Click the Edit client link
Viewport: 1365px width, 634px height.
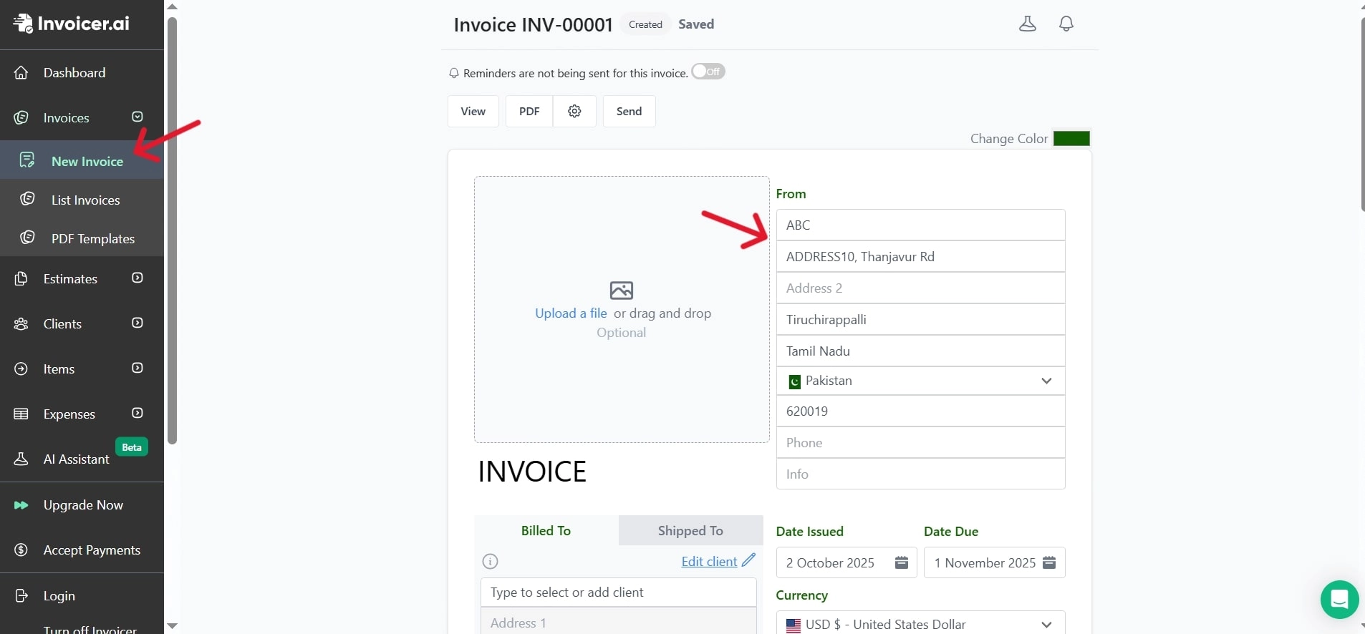[x=709, y=562]
